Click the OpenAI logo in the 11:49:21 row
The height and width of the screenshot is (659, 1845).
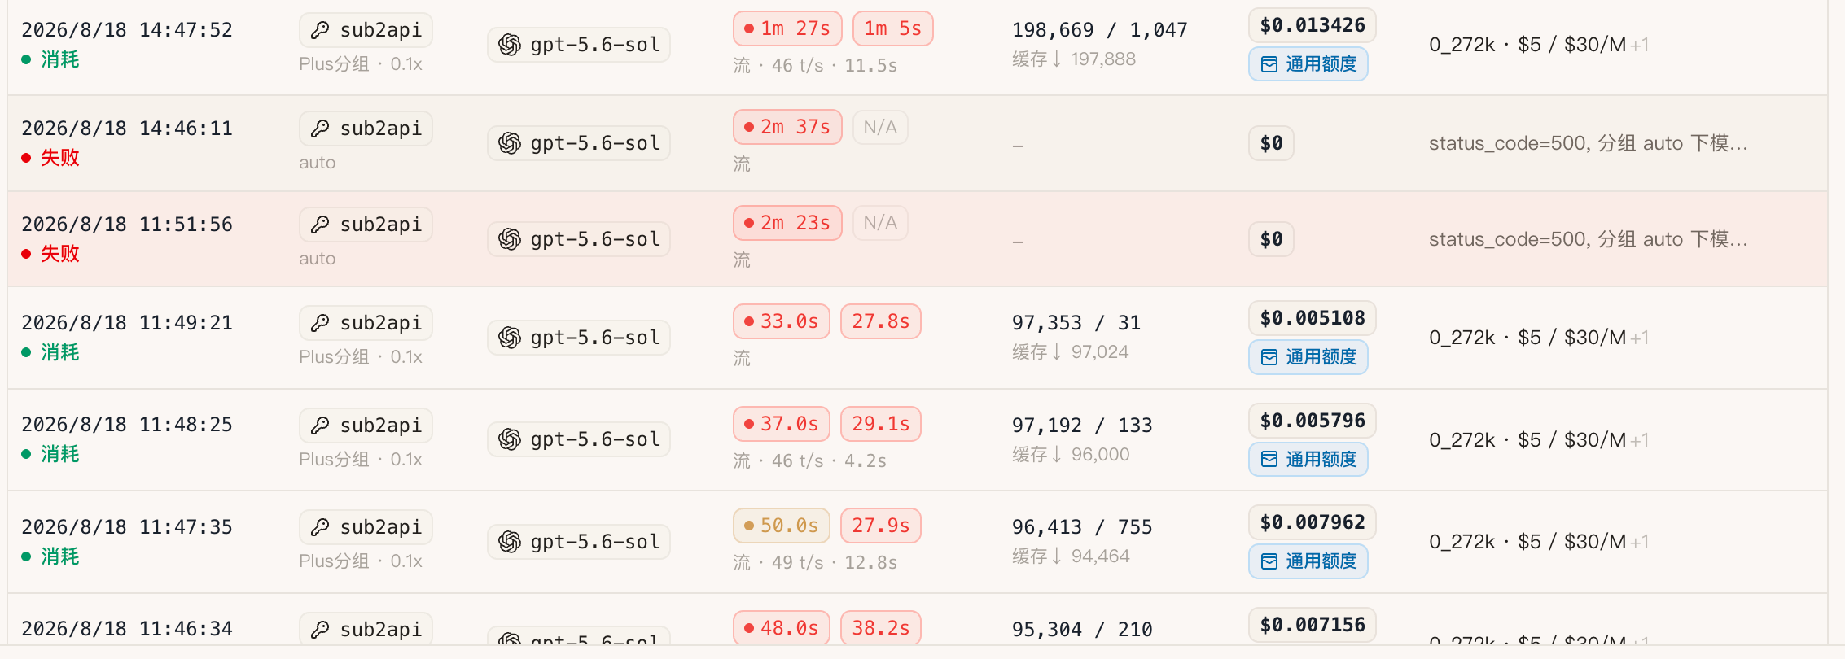[x=510, y=338]
